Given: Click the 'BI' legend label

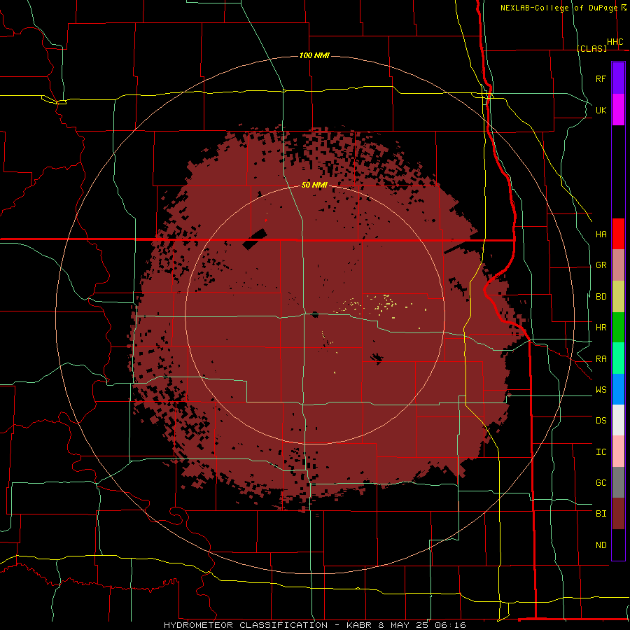Looking at the screenshot, I should [601, 514].
